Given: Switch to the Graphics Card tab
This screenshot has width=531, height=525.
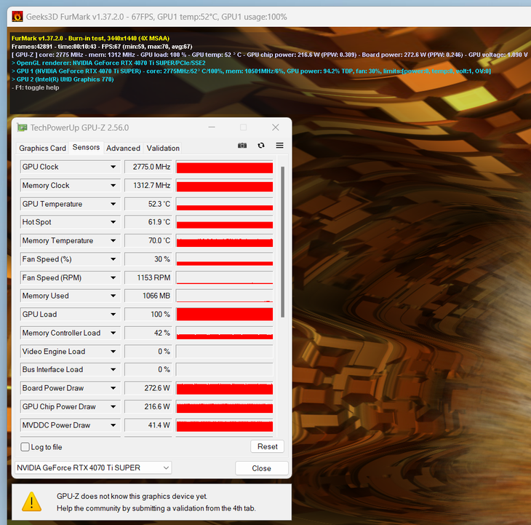Looking at the screenshot, I should 42,148.
